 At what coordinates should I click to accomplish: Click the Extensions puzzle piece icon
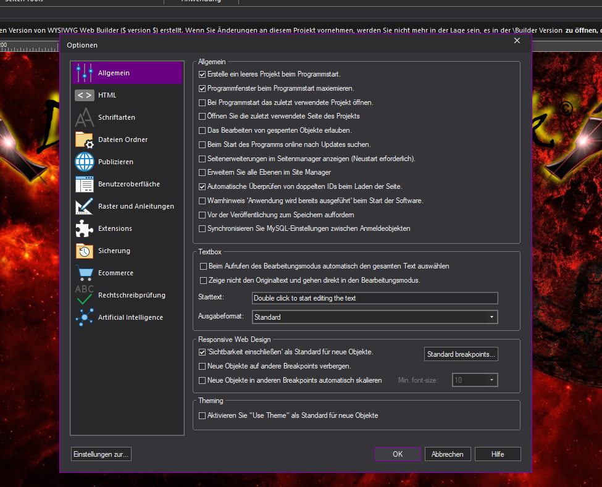(85, 228)
